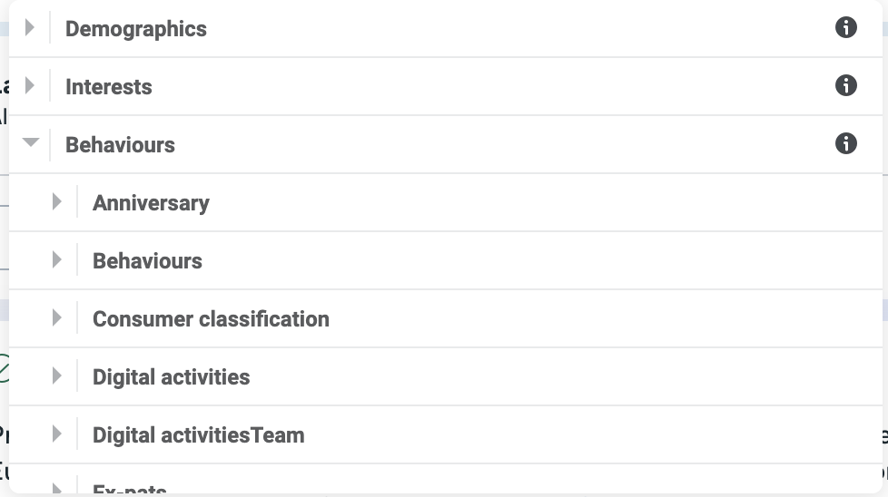Collapse the top-level Behaviours arrow

coord(31,143)
